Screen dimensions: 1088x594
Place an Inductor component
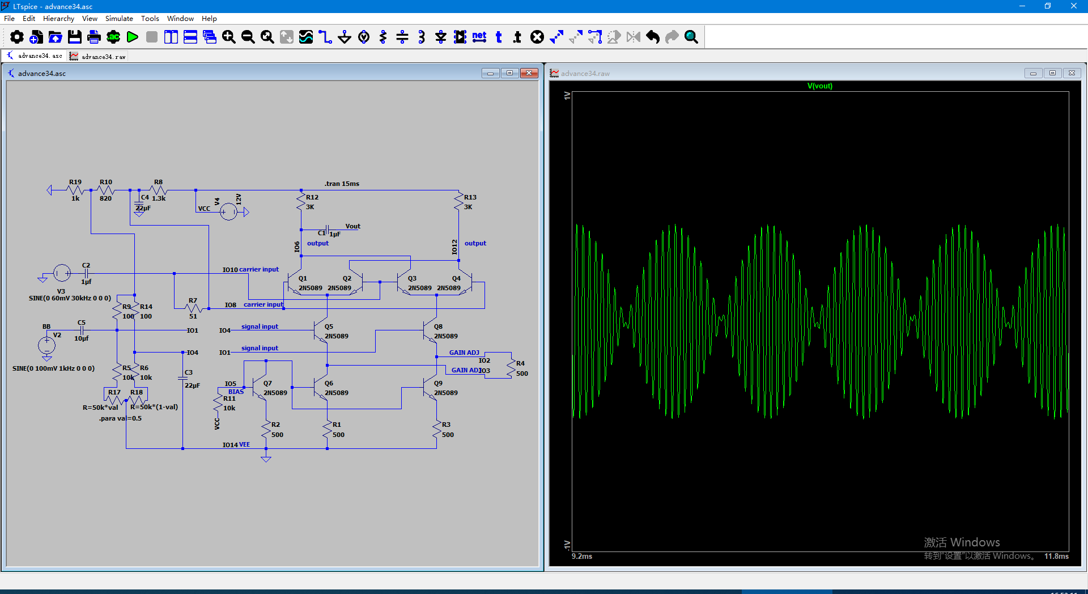point(422,37)
